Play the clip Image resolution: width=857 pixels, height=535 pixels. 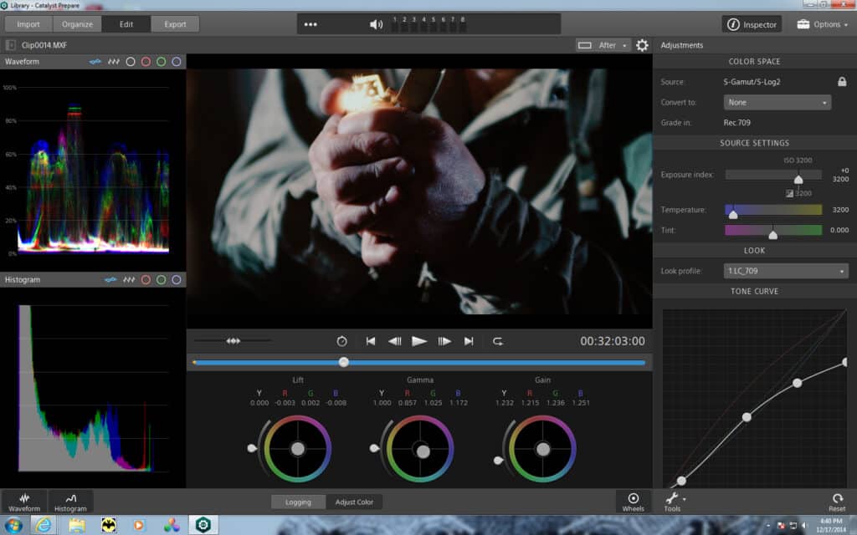[419, 341]
